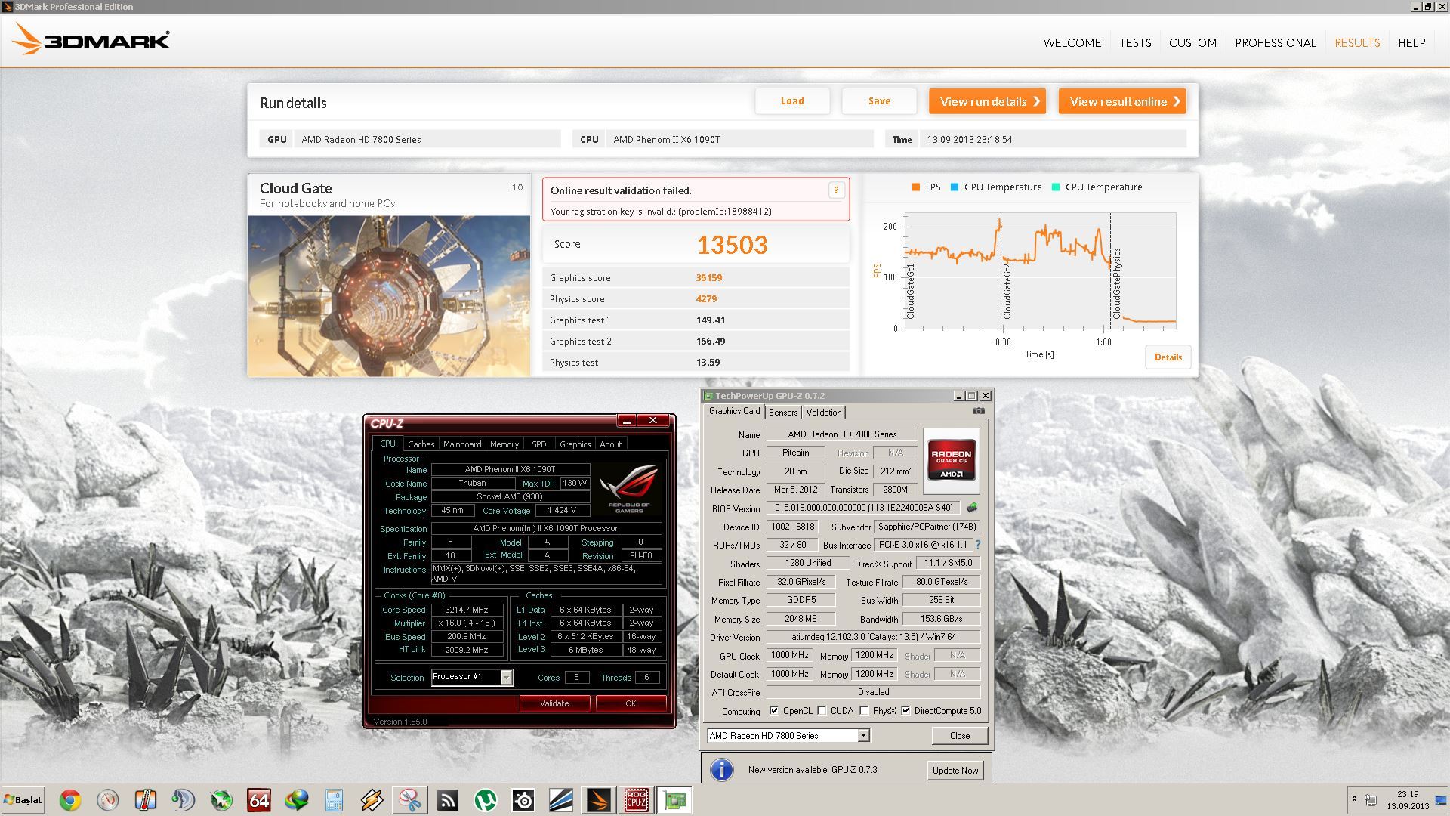This screenshot has height=816, width=1450.
Task: Open Google Chrome from the taskbar
Action: (70, 800)
